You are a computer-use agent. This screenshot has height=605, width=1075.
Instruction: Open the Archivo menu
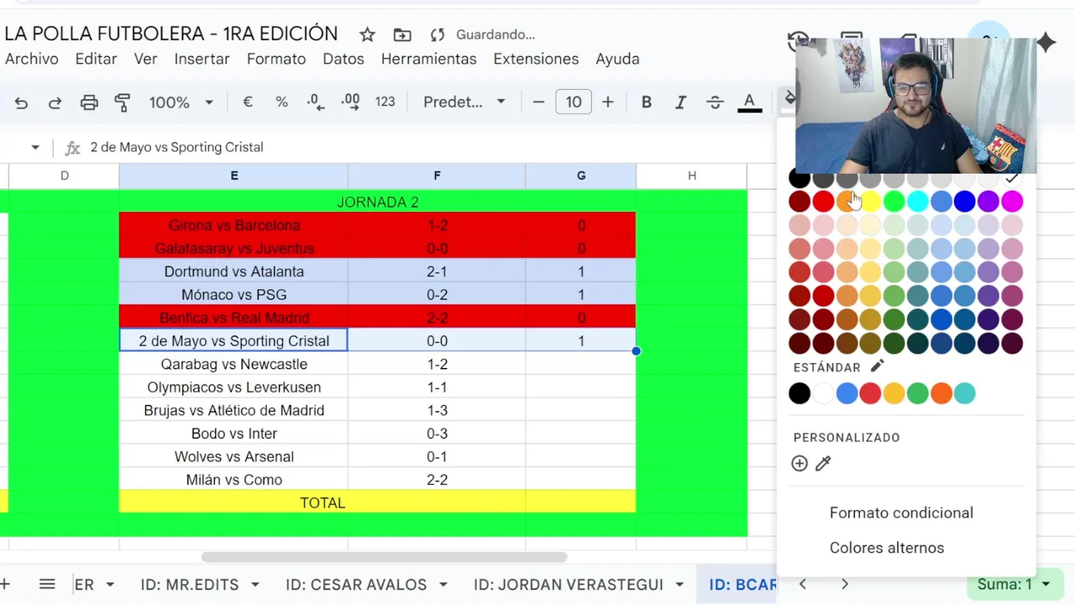[x=32, y=59]
